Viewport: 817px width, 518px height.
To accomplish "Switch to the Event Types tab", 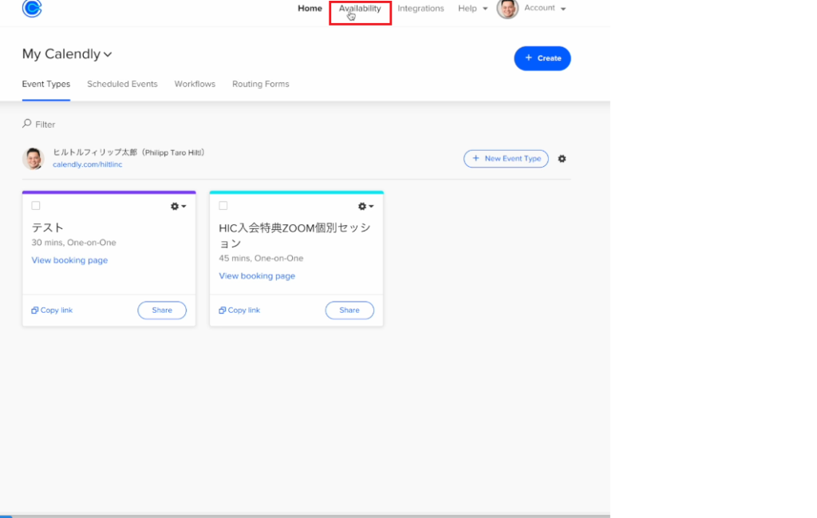I will tap(45, 84).
